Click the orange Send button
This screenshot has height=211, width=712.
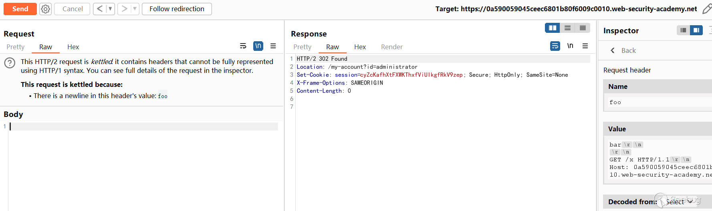pyautogui.click(x=20, y=9)
